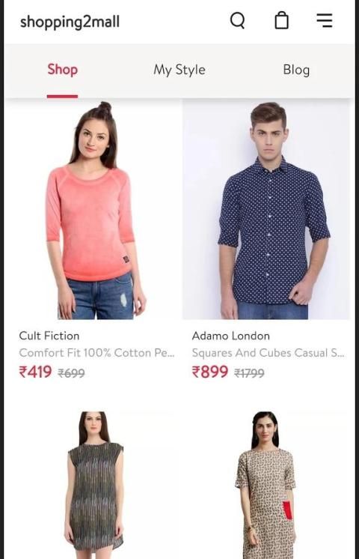Open Squares And Cubes Casual product title

point(269,353)
